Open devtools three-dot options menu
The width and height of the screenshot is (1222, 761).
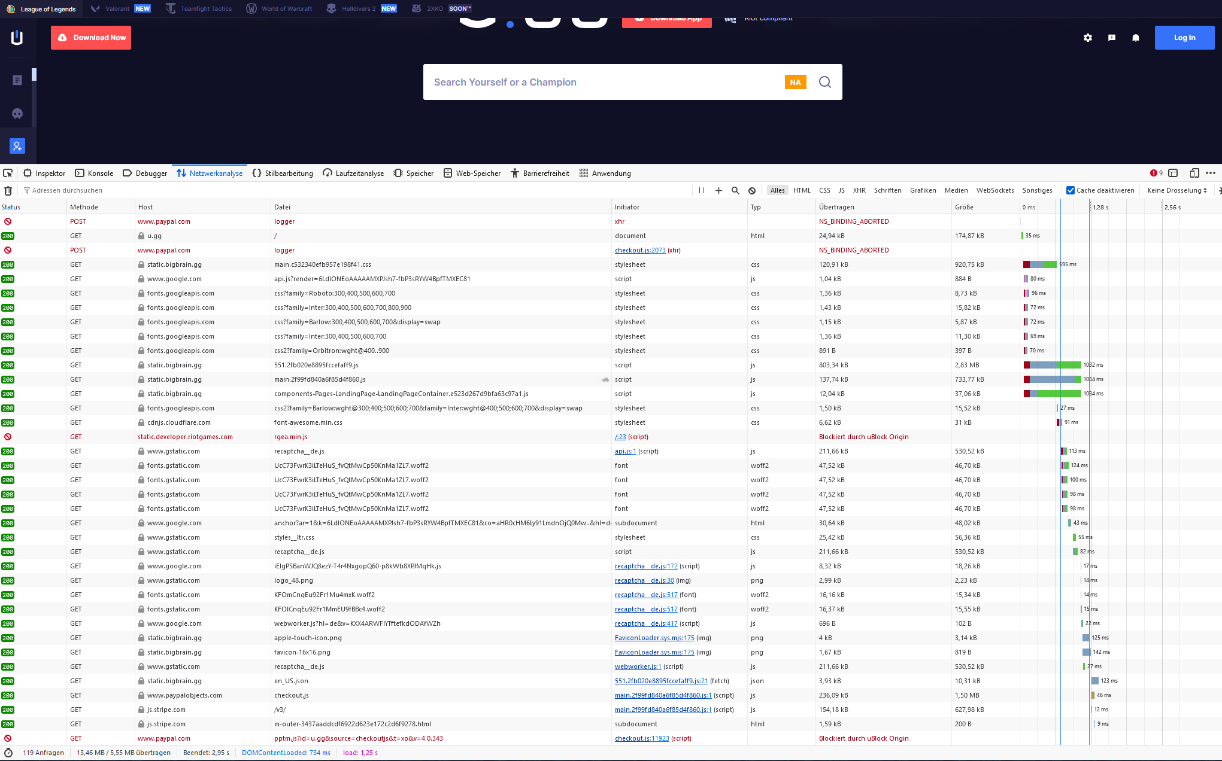1211,173
